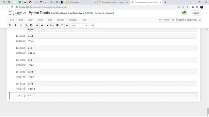Rename the notebook title Python Tutorial
The height and width of the screenshot is (117, 209).
[40, 13]
